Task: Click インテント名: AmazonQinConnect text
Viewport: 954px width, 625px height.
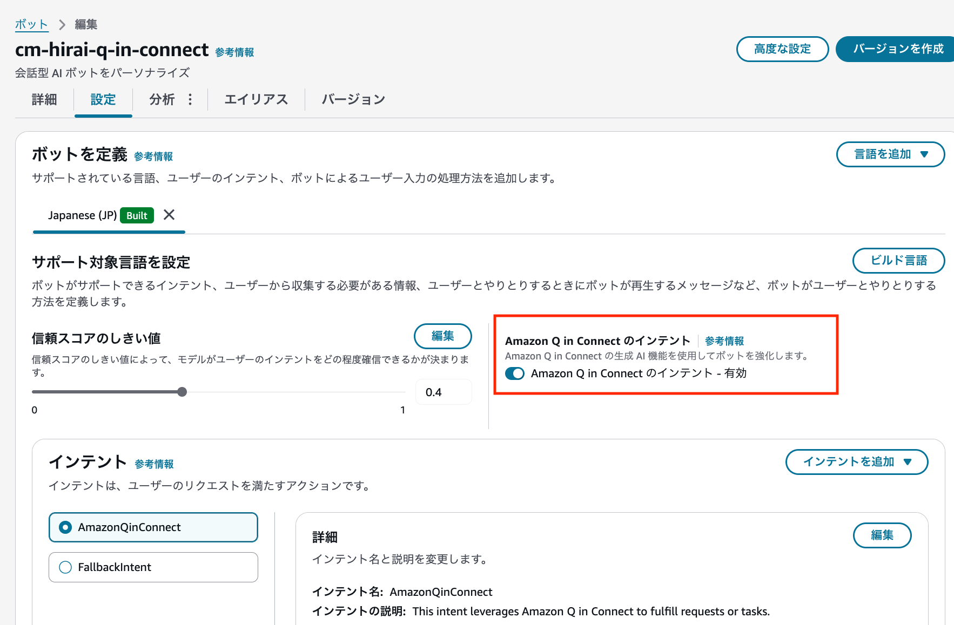Action: [x=402, y=592]
